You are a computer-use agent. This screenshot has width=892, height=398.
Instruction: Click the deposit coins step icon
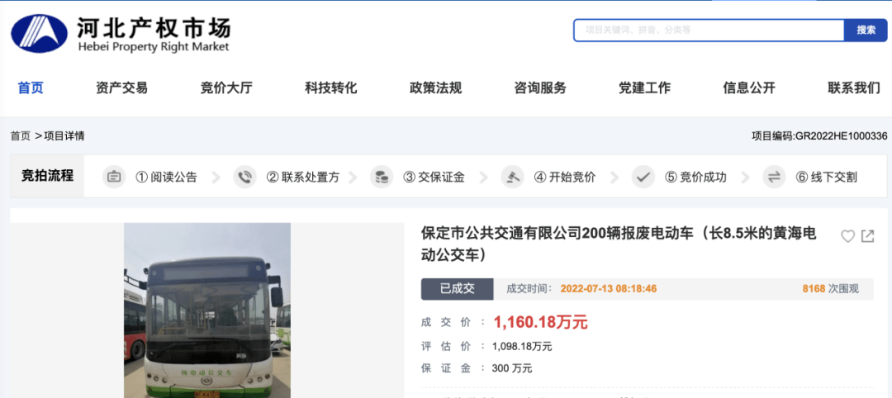(382, 177)
